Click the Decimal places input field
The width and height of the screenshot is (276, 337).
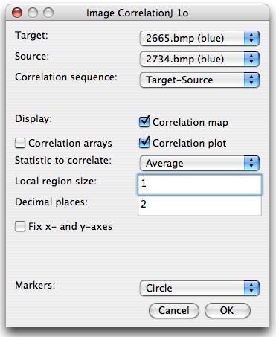point(199,205)
